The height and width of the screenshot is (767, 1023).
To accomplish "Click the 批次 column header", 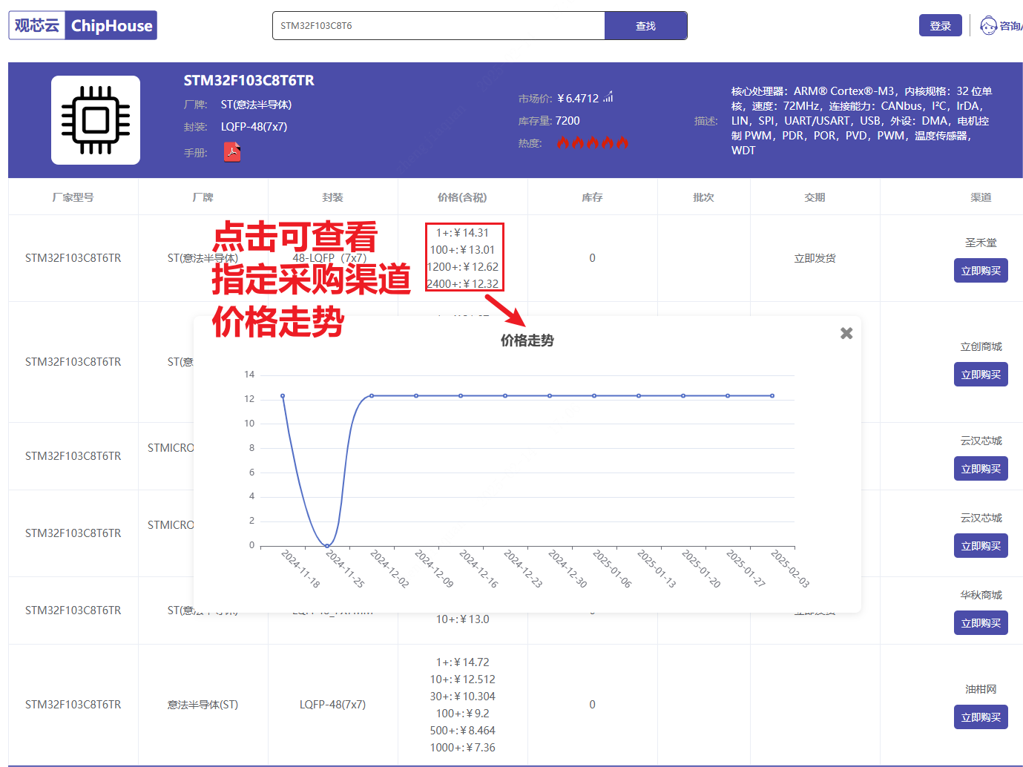I will pos(703,197).
